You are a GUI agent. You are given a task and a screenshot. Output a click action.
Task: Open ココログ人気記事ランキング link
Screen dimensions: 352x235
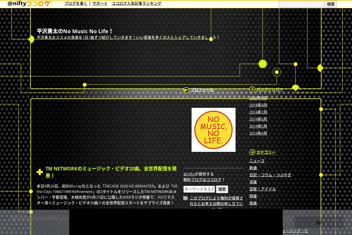136,4
